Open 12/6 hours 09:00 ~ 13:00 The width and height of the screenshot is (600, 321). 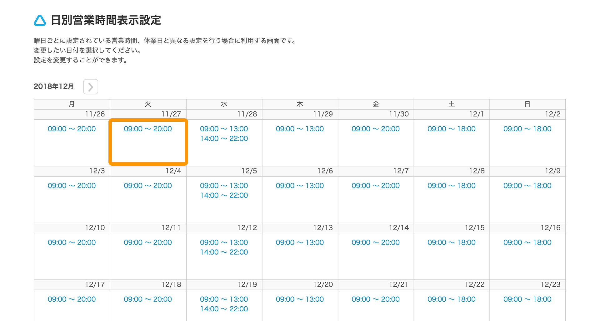click(x=300, y=186)
